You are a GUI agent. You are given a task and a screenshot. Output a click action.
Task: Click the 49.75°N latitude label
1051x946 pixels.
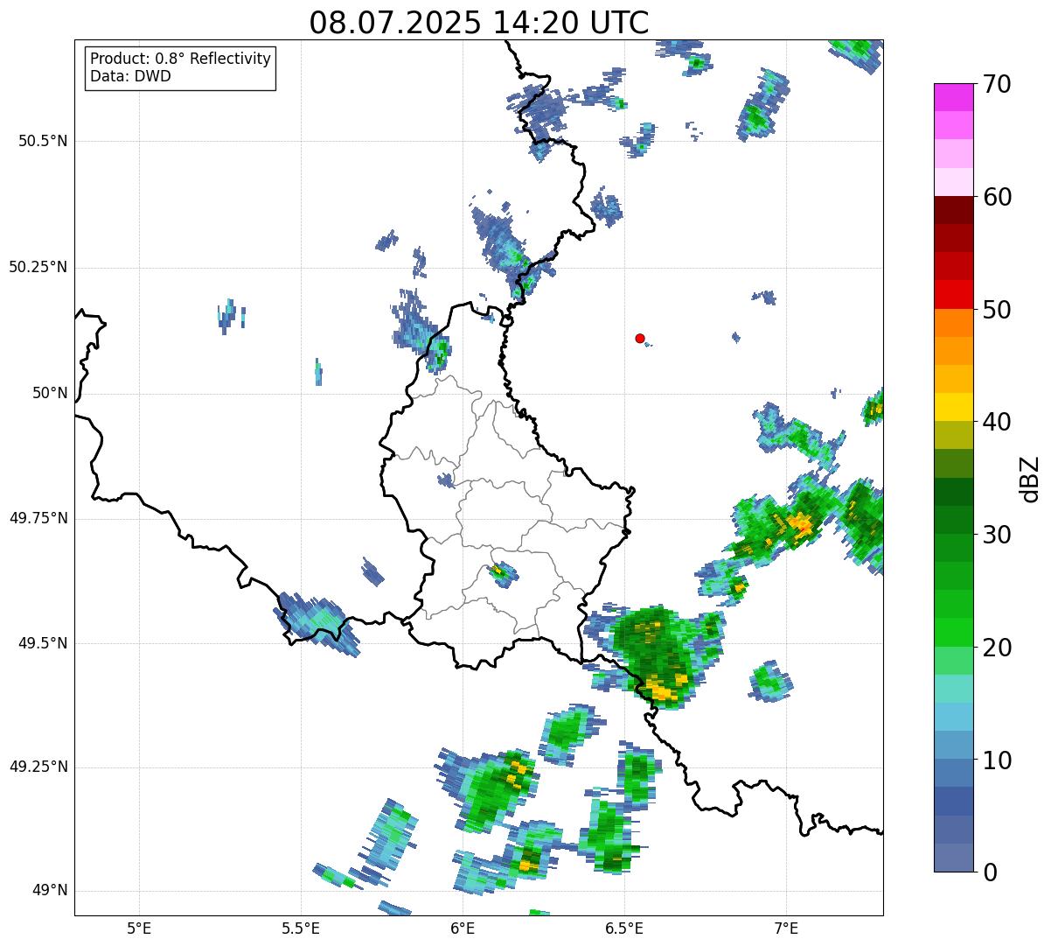pos(38,518)
